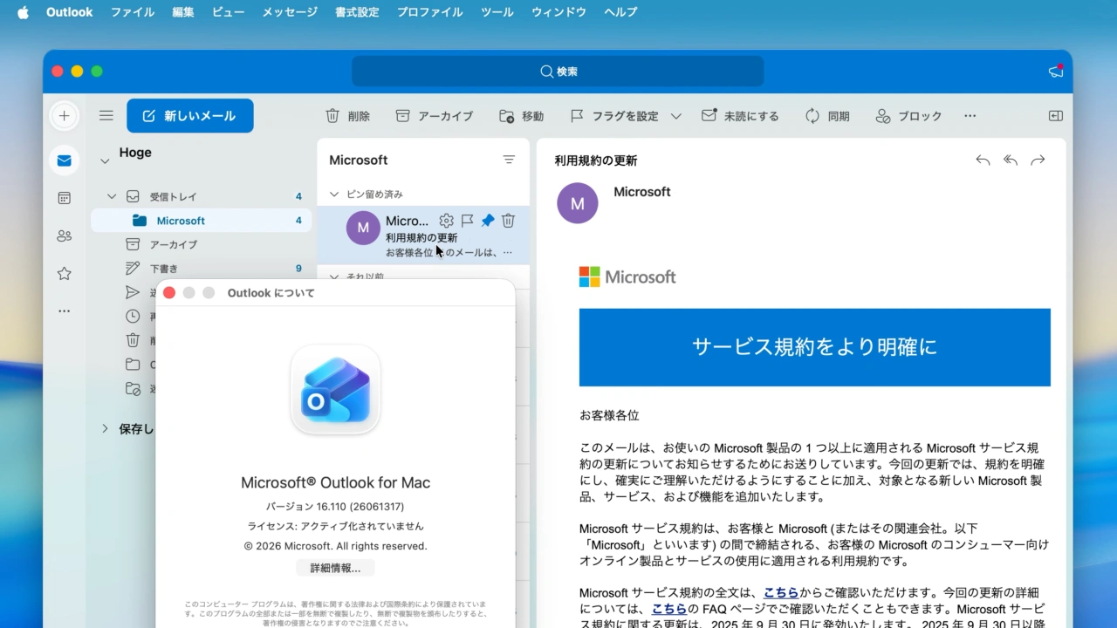Open the メッセージ menu
Screen dimensions: 1117x628
click(290, 12)
